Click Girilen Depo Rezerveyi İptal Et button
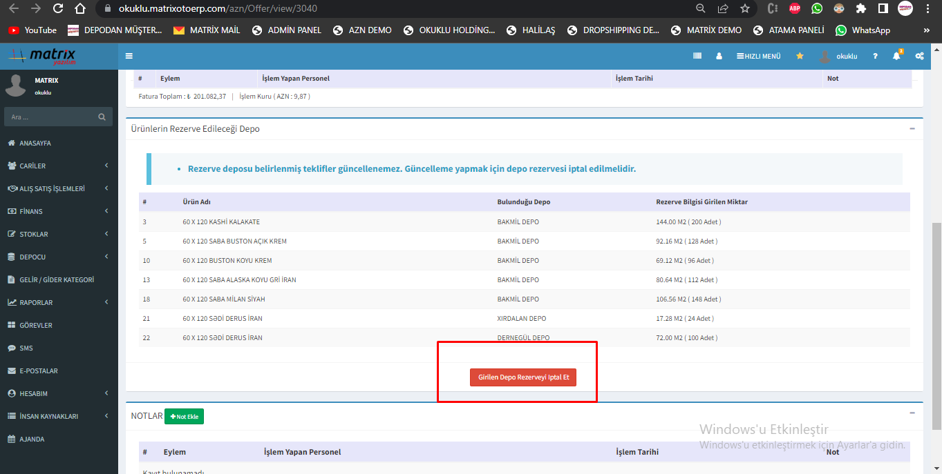 click(x=522, y=377)
